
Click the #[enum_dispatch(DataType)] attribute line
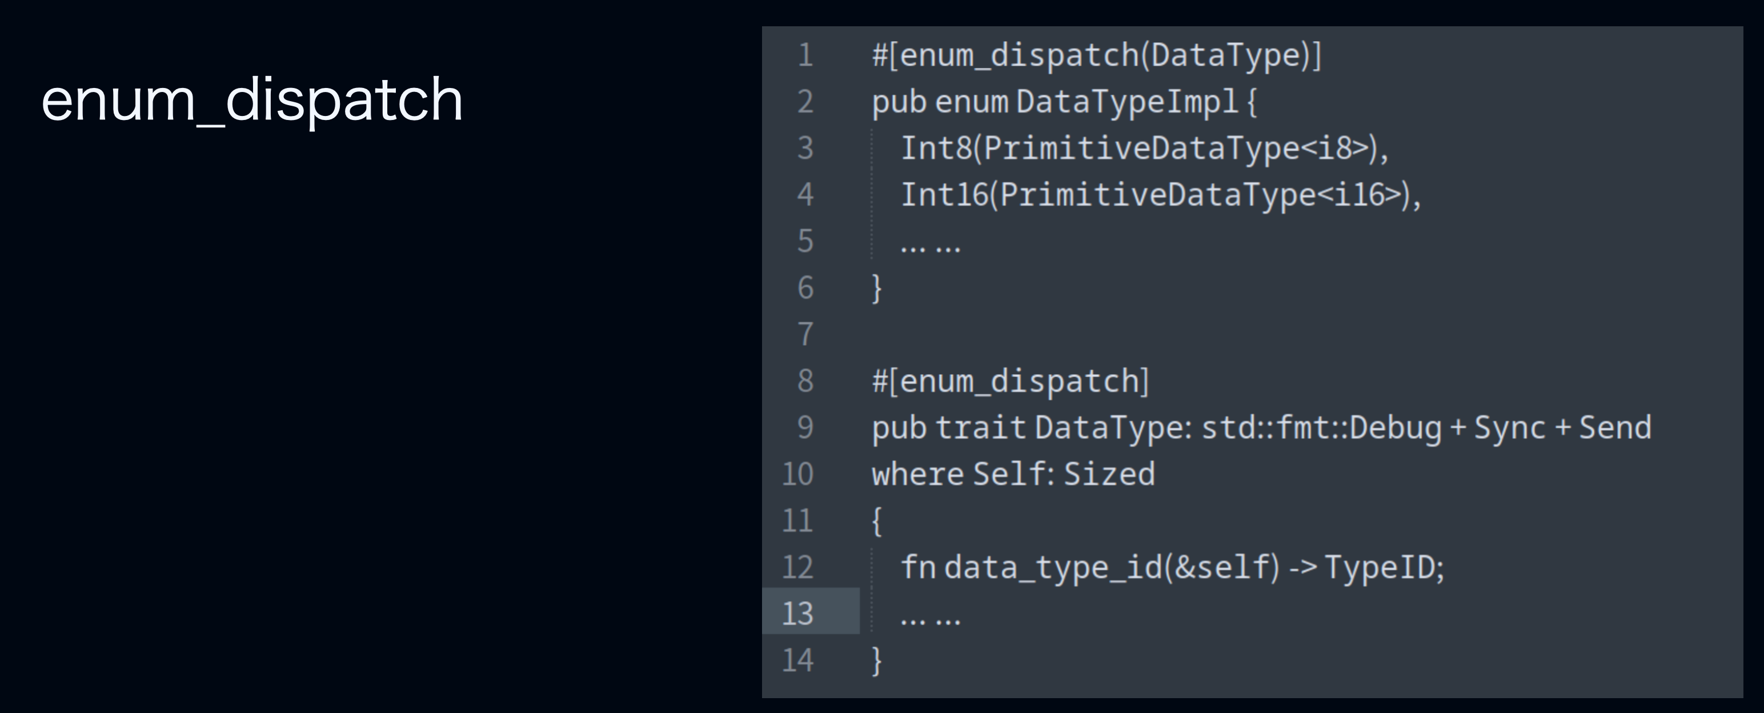[x=1096, y=56]
